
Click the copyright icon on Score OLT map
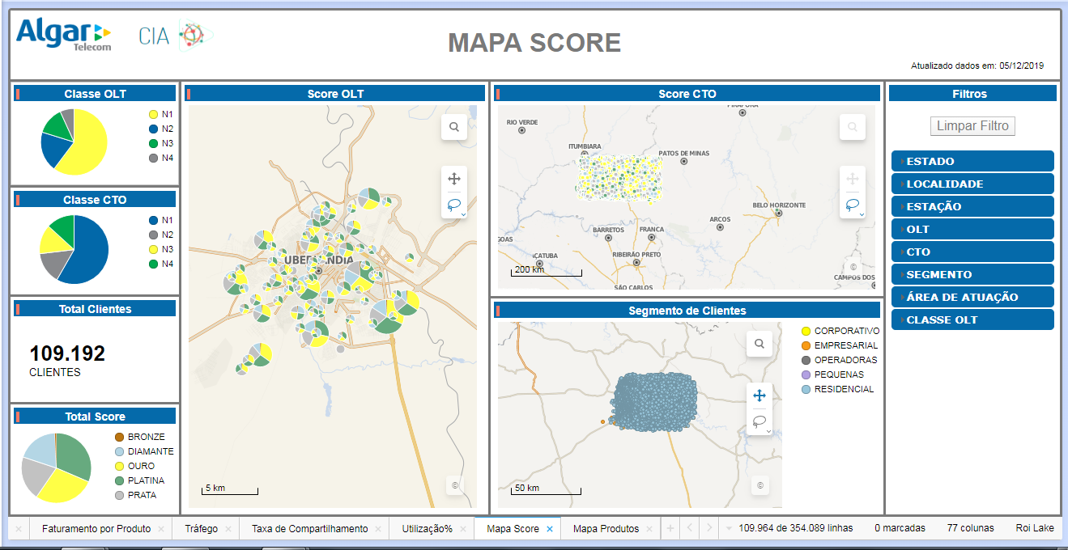[455, 486]
